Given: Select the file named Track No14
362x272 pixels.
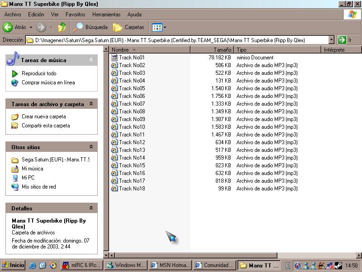Looking at the screenshot, I should click(132, 158).
